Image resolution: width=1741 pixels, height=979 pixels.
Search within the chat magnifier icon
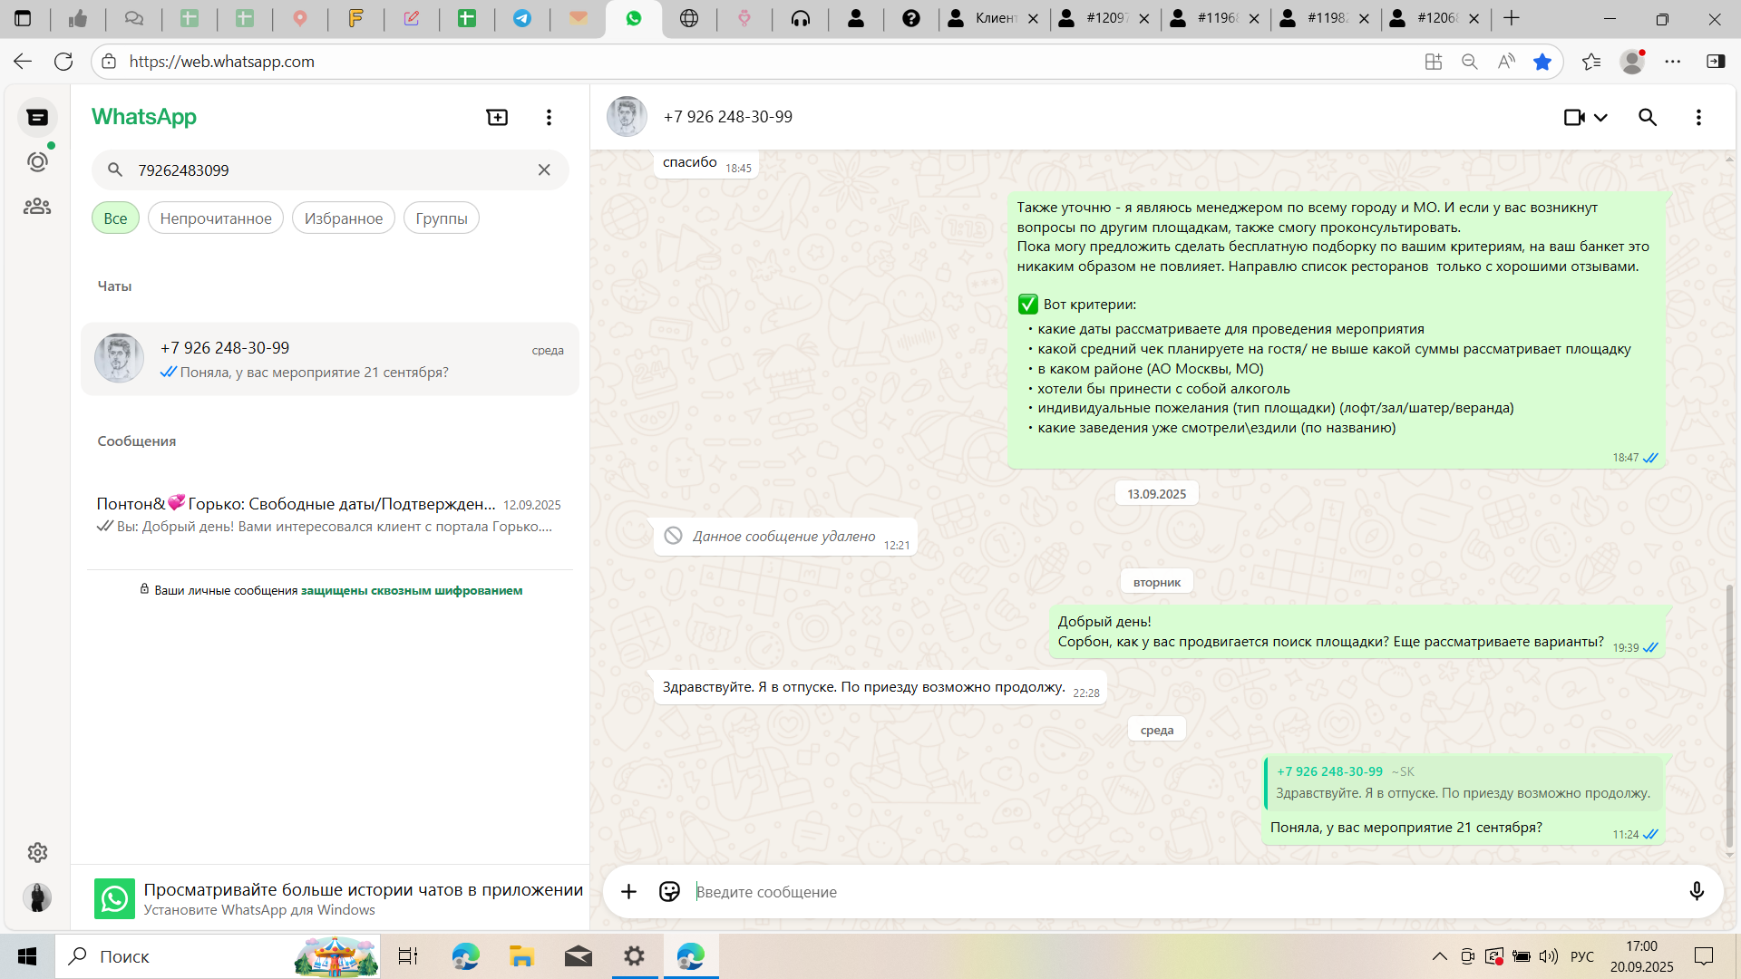tap(1648, 117)
